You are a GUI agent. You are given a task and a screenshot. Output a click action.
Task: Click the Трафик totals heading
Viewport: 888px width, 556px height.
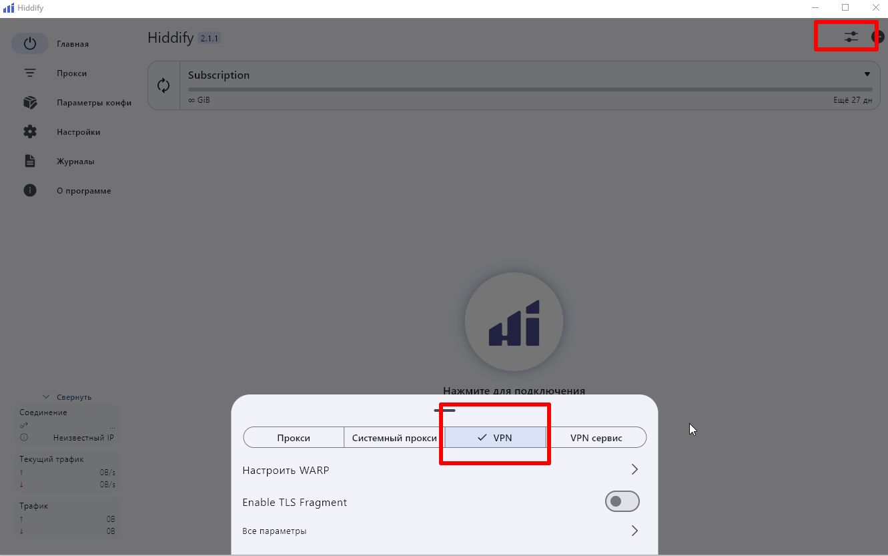[x=34, y=506]
